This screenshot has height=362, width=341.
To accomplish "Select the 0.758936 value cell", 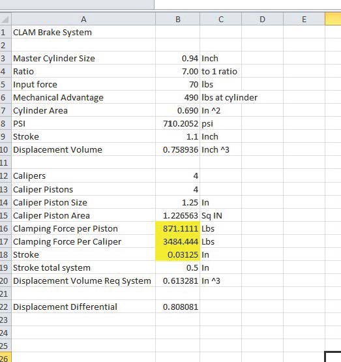I will (177, 149).
